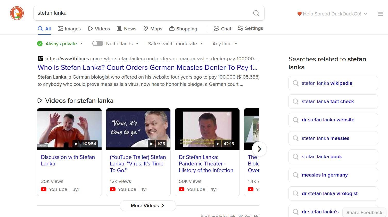Viewport: 388px width, 217px height.
Task: Open the Virus it's time to go thumbnail
Action: [x=138, y=129]
